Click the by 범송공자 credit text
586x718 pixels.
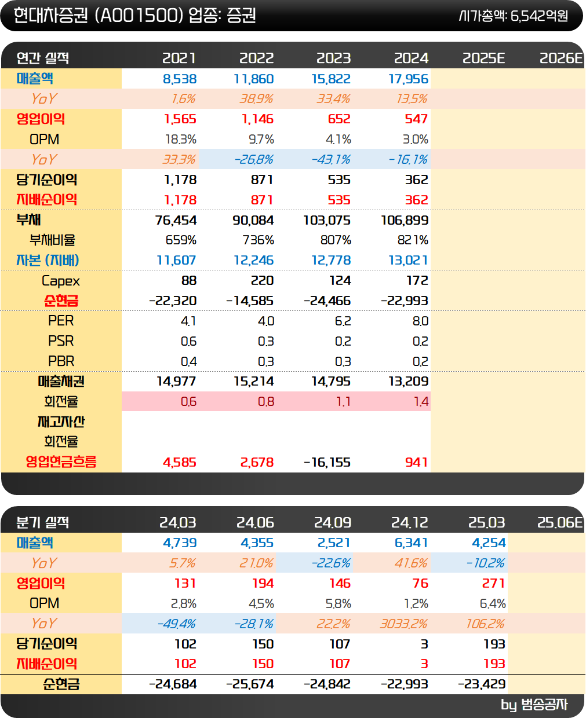click(x=534, y=705)
